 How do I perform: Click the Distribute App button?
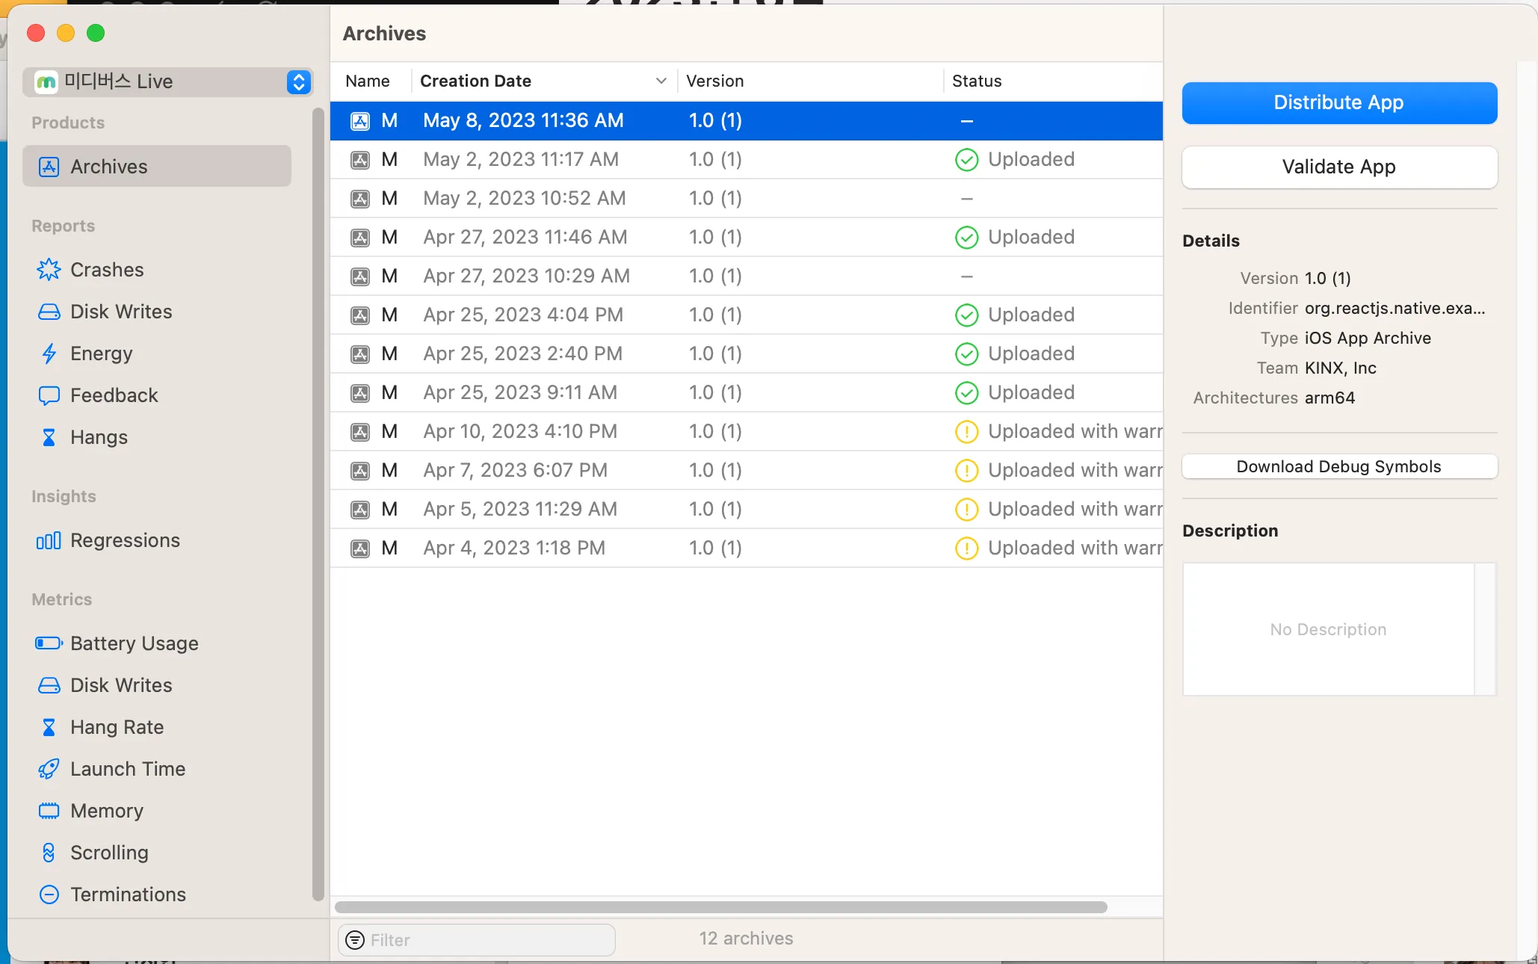pyautogui.click(x=1338, y=102)
